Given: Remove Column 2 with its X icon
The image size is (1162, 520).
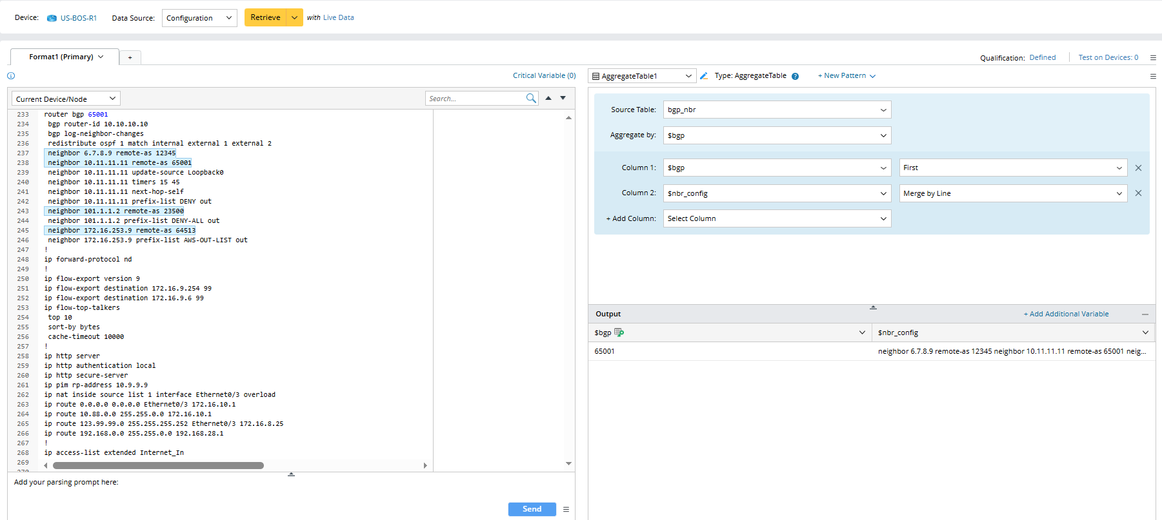Looking at the screenshot, I should click(x=1138, y=193).
